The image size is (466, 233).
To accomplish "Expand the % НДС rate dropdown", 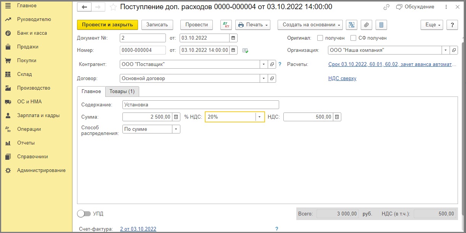I will click(260, 117).
